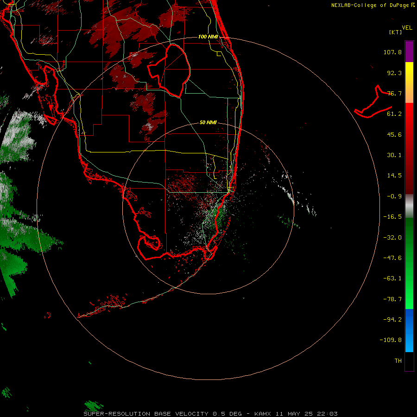This screenshot has height=417, width=417.
Task: Select the 14.5 velocity scale value
Action: [394, 176]
